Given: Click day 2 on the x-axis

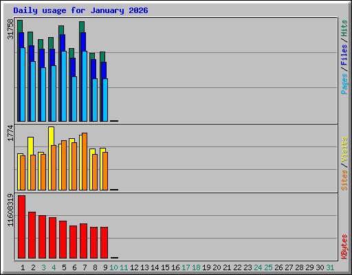Looking at the screenshot, I should (x=33, y=267).
